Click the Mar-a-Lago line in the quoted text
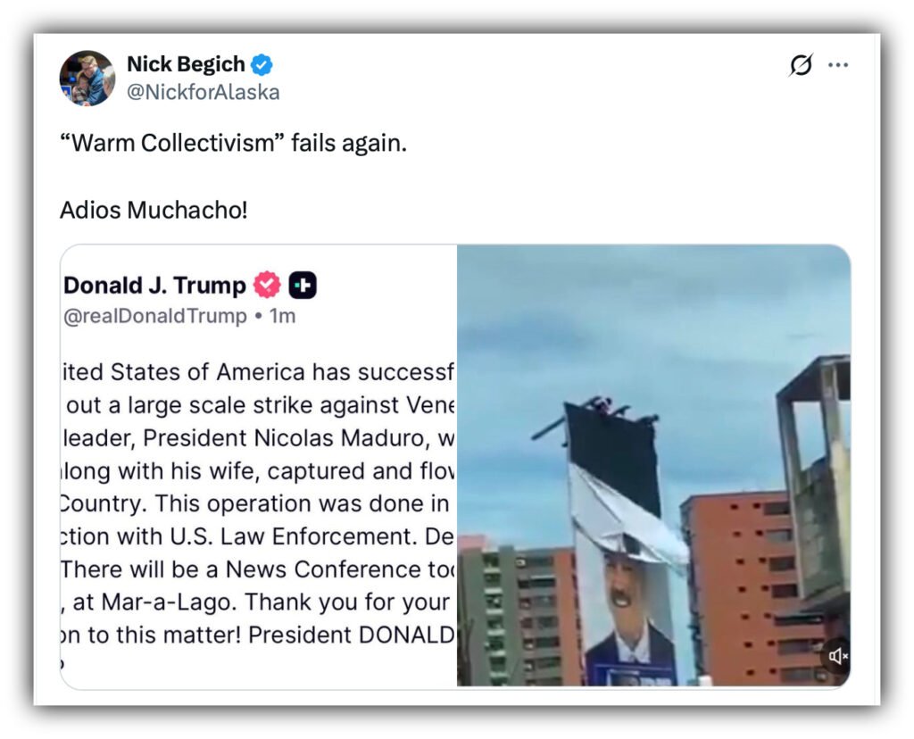 256,602
